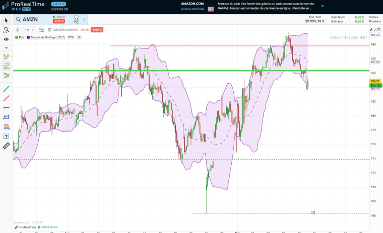
Task: Open the Positions tab
Action: [x=374, y=22]
